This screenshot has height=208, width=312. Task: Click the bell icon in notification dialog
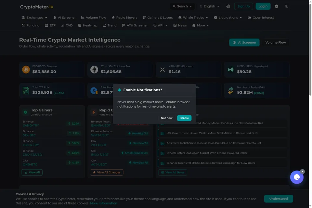point(119,90)
